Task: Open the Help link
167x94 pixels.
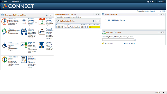Action: click(164, 11)
